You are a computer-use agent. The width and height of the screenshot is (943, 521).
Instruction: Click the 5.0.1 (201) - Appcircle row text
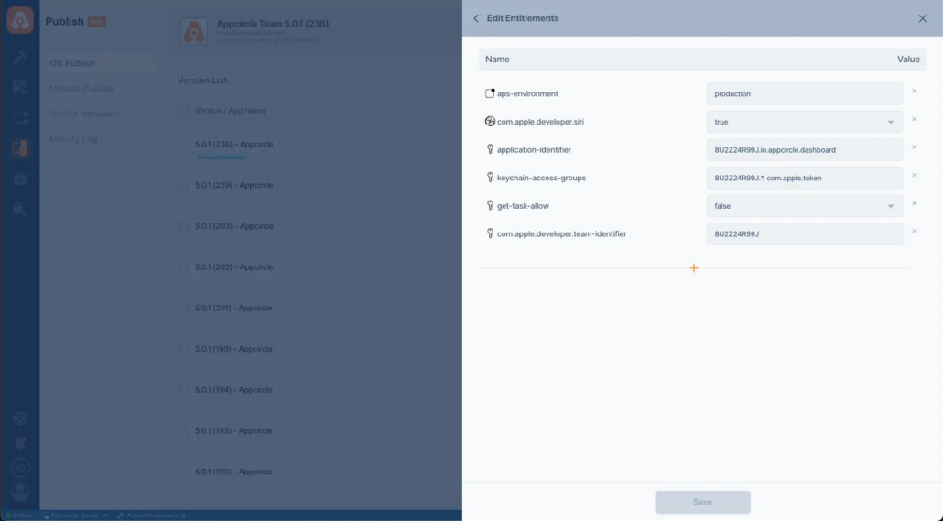click(x=233, y=308)
